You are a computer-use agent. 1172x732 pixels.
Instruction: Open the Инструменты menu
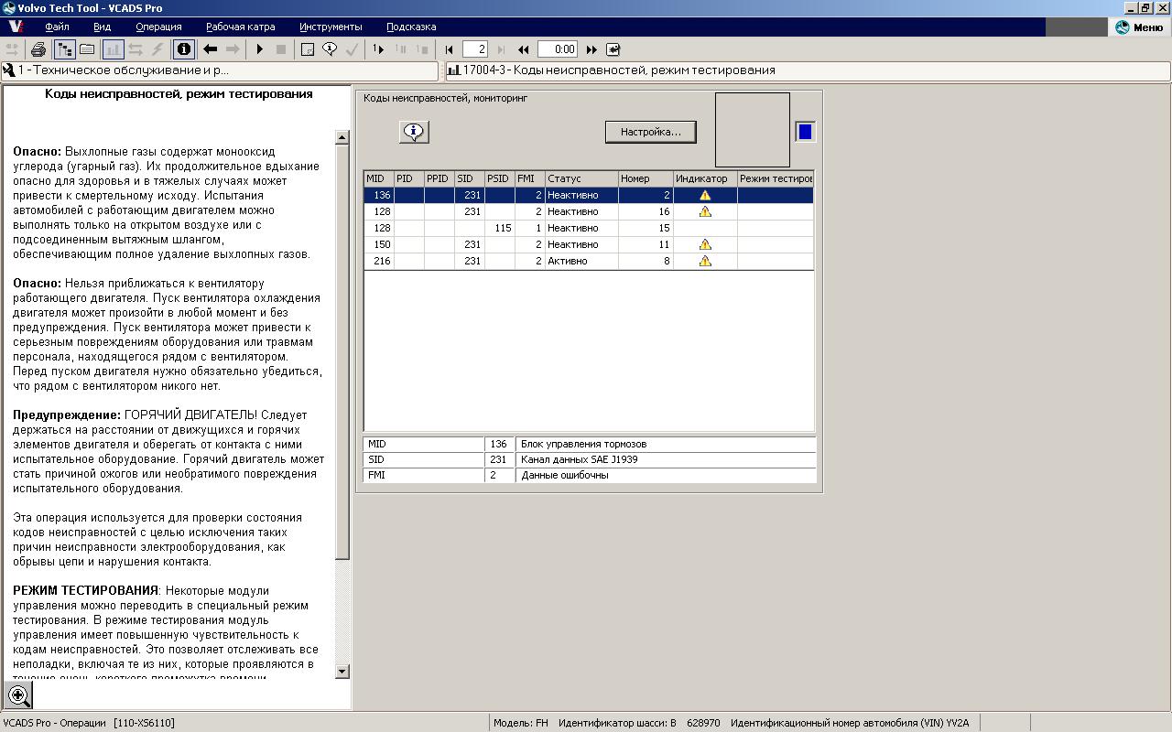(331, 27)
